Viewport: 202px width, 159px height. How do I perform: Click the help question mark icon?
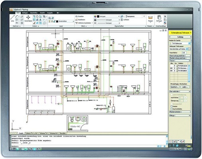click(173, 145)
